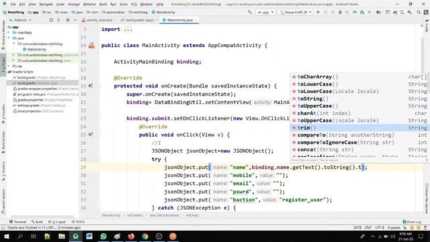430x242 pixels.
Task: Click MainActivity in navigation bar
Action: (x=163, y=12)
